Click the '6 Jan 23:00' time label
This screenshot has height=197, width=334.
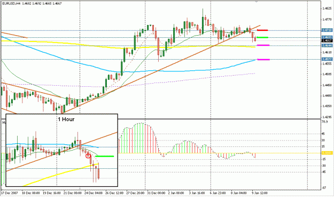(x=218, y=193)
